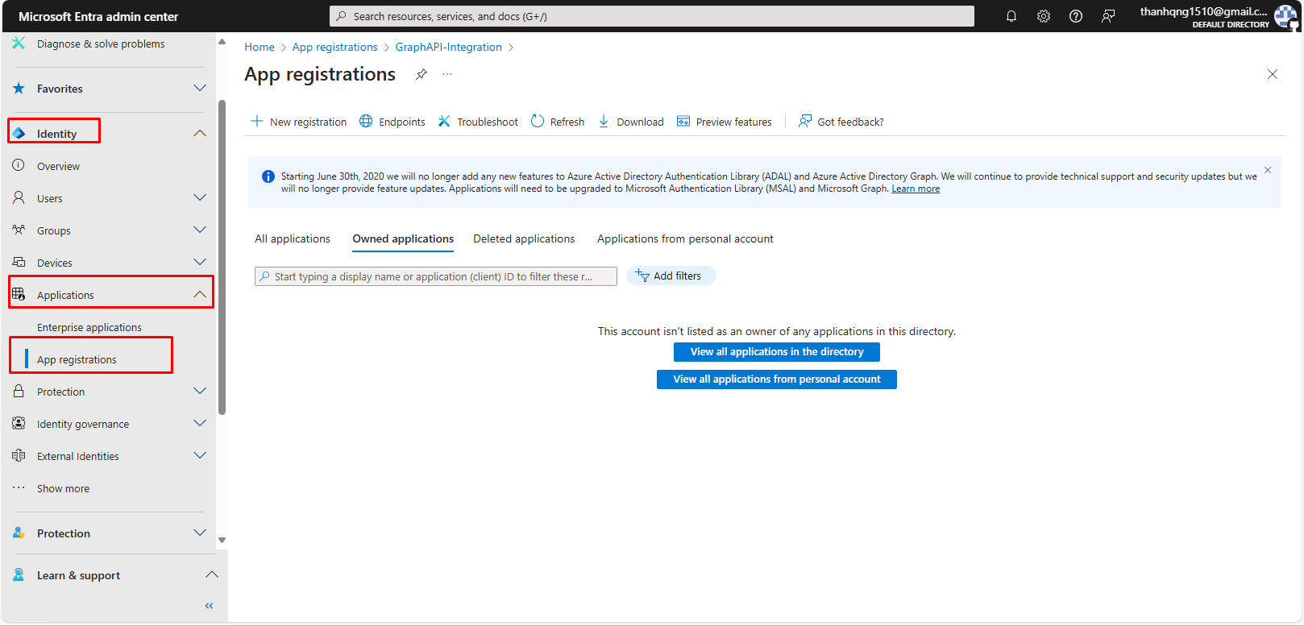
Task: Open portal settings gear icon
Action: 1044,16
